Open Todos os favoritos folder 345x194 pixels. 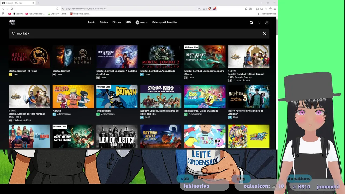pos(267,14)
